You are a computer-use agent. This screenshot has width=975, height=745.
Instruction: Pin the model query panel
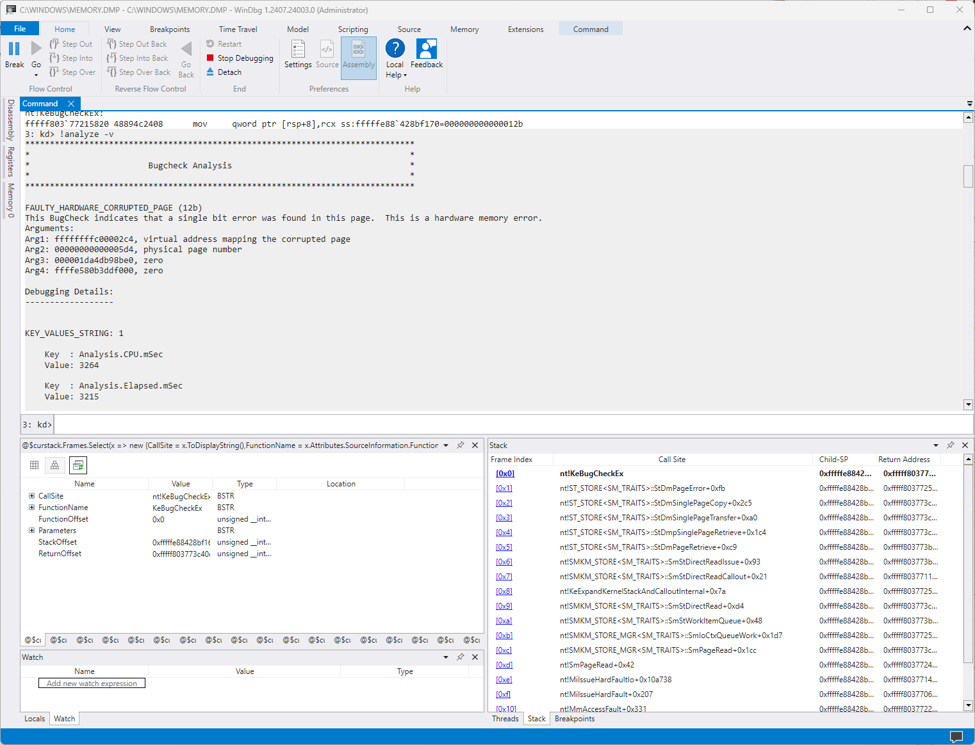[461, 445]
